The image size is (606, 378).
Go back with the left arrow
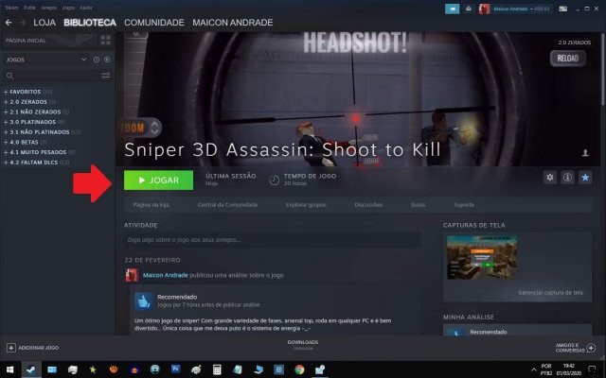coord(9,21)
